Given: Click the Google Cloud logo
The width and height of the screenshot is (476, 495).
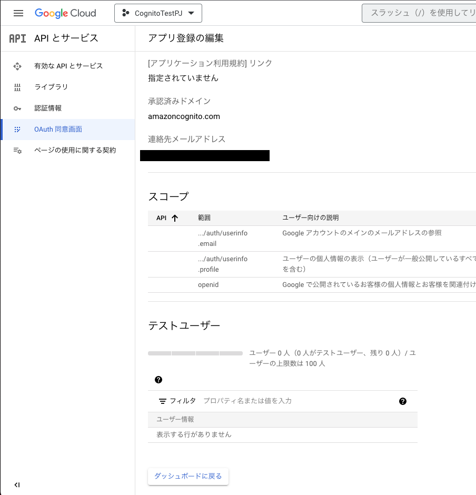Looking at the screenshot, I should click(x=65, y=13).
